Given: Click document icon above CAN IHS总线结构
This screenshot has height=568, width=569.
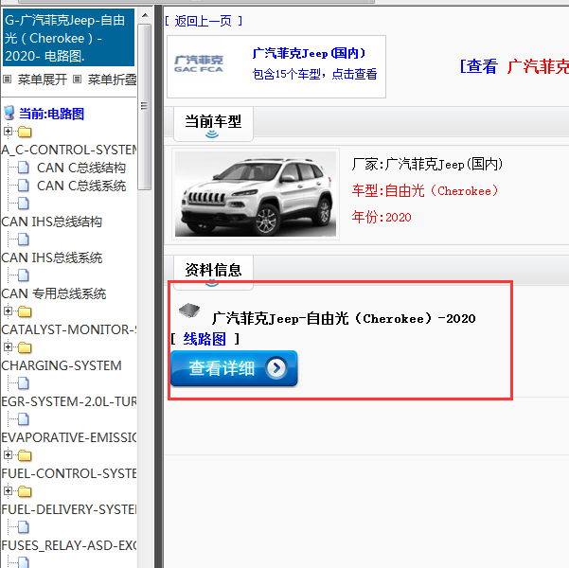Looking at the screenshot, I should pos(24,204).
